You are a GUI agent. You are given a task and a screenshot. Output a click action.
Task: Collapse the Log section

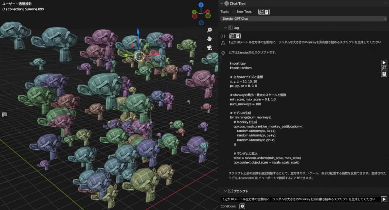pyautogui.click(x=225, y=28)
